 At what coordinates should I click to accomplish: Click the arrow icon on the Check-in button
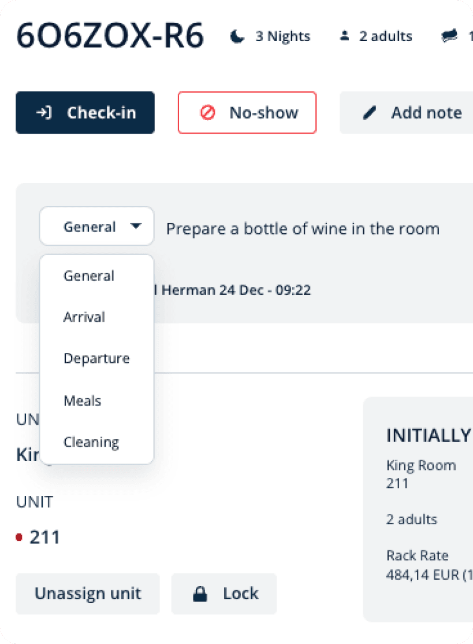pos(44,112)
